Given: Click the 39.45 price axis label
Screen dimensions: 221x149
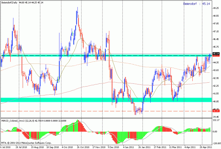Looking at the screenshot, I should [216, 117].
